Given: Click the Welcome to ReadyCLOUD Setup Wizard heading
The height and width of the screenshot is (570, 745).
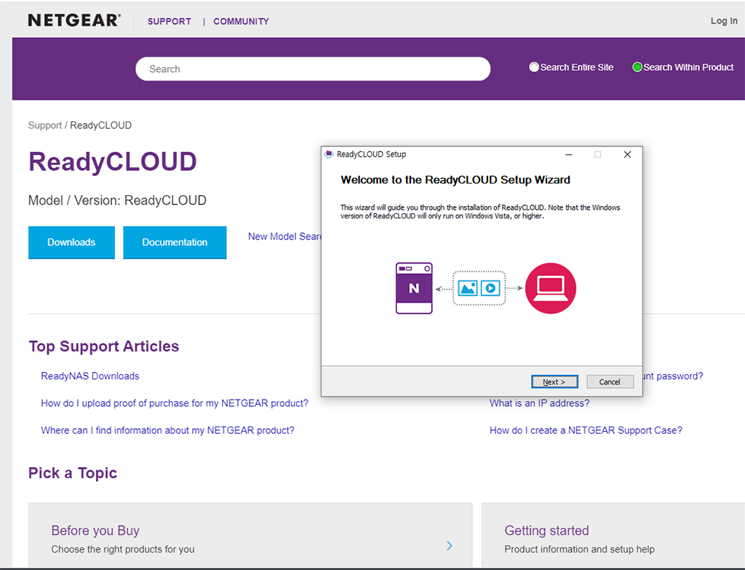Looking at the screenshot, I should [455, 180].
